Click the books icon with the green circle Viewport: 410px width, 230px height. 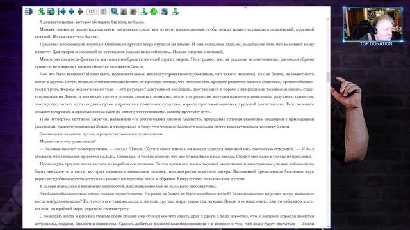click(51, 11)
